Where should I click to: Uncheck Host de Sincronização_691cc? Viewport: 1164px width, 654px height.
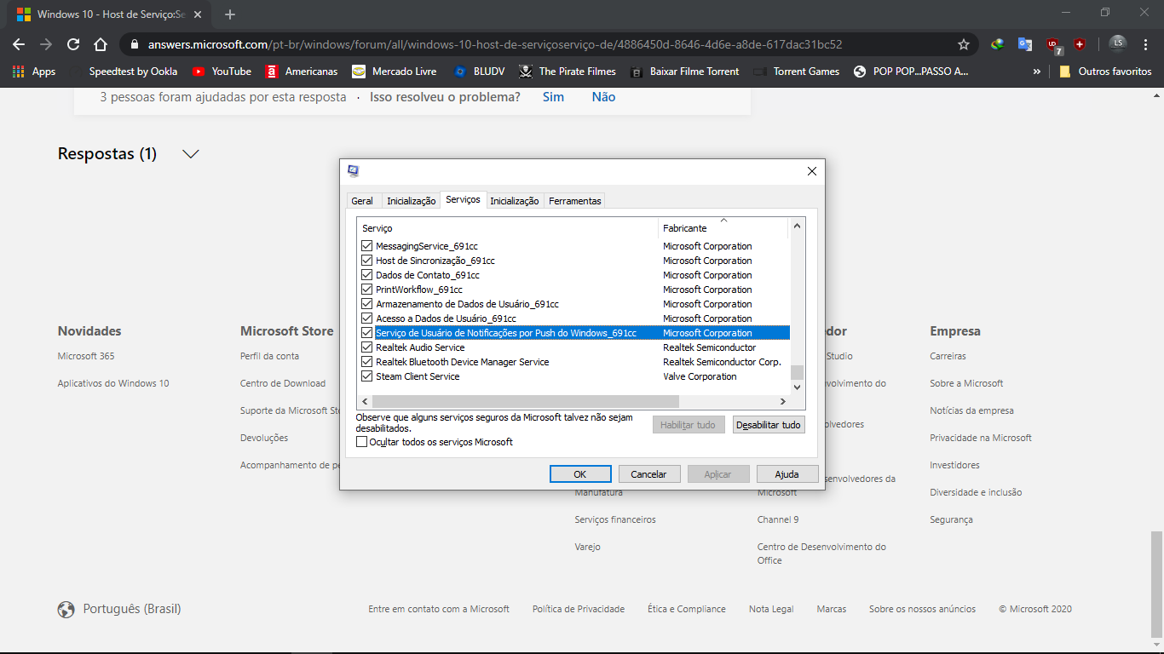pyautogui.click(x=367, y=261)
